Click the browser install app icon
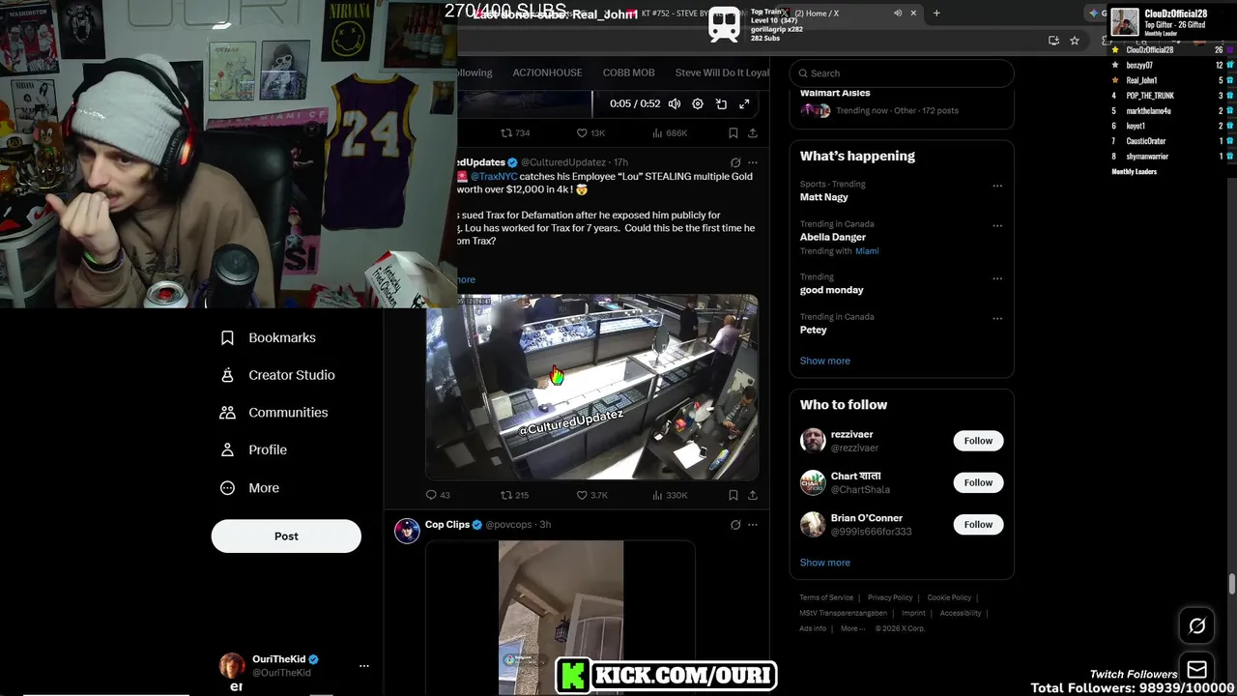This screenshot has height=696, width=1237. [1053, 40]
